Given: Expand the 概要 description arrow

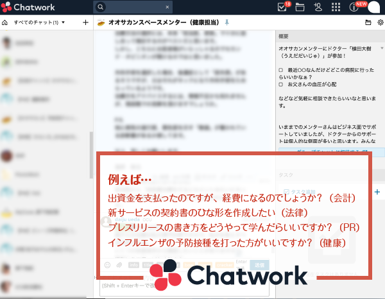Looking at the screenshot, I should point(382,48).
